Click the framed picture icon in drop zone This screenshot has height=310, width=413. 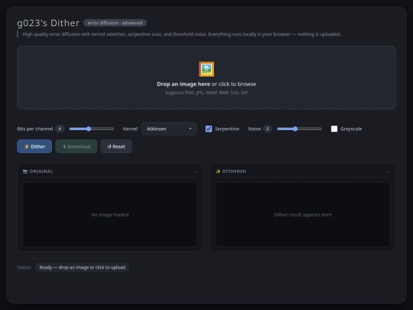point(206,69)
